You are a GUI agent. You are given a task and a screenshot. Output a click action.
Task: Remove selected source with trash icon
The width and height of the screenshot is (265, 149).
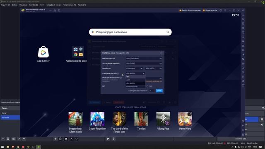point(60,139)
